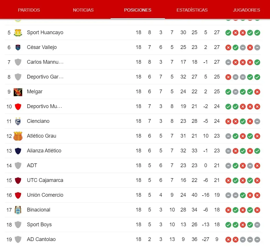Click the Binacional team crest
This screenshot has width=270, height=248.
click(18, 210)
